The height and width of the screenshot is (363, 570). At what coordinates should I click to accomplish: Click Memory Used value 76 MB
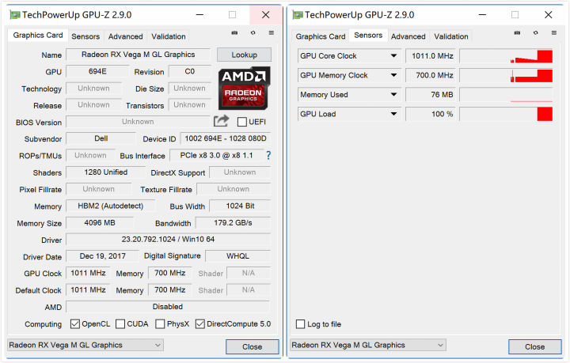point(431,94)
